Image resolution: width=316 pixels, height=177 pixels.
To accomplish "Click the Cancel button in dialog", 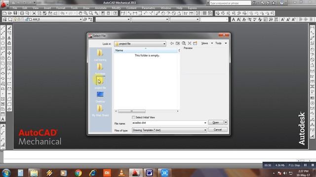I will 218,130.
